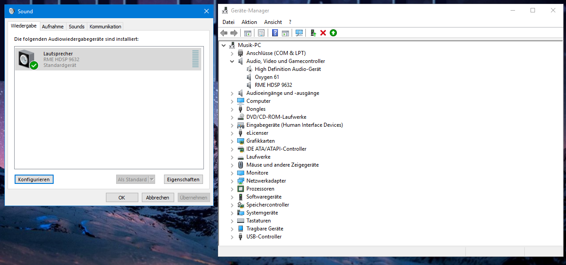The image size is (566, 265).
Task: Click the green arrow enable device icon
Action: tap(333, 33)
